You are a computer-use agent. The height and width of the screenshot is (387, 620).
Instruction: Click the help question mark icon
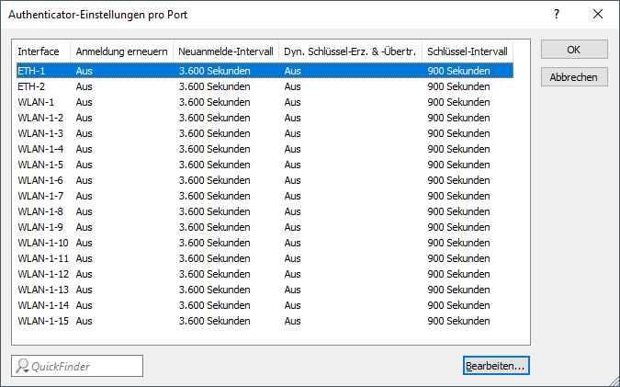[556, 15]
